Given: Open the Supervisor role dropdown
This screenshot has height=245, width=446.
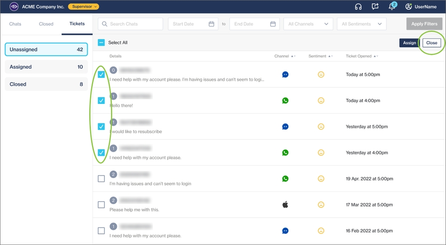Looking at the screenshot, I should click(x=84, y=6).
